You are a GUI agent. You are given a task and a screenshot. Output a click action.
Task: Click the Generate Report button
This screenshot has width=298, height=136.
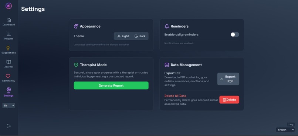point(111,86)
